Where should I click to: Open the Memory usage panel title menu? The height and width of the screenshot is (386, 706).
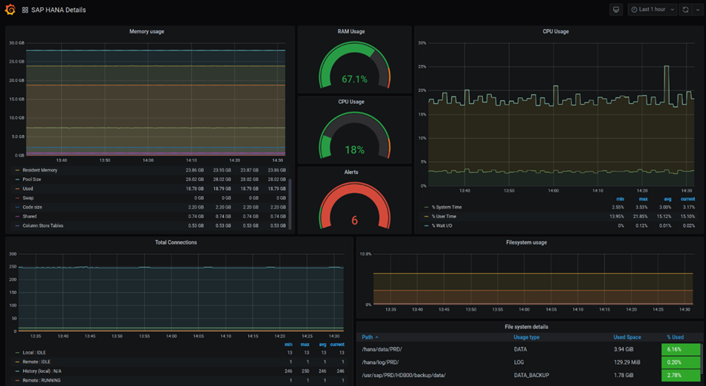point(147,32)
